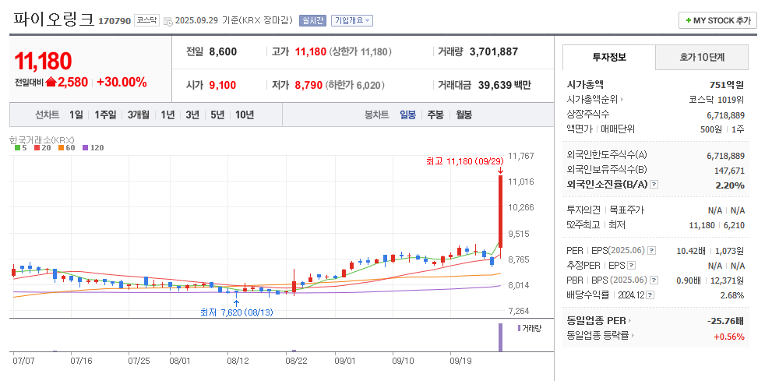Click the 코스닥 market badge

point(146,21)
